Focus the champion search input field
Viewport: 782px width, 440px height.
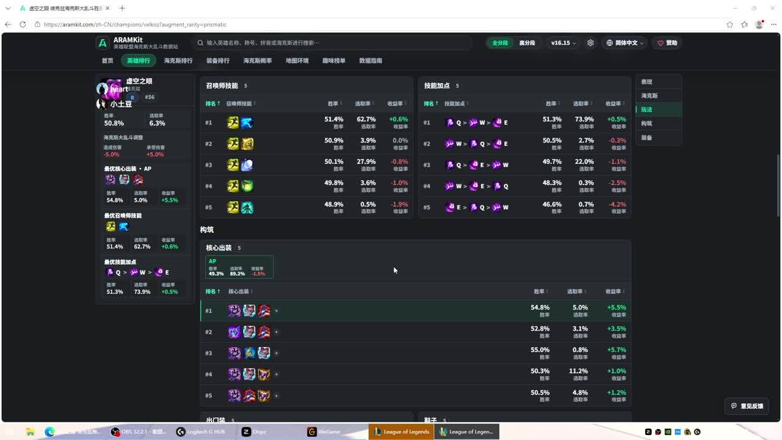coord(333,43)
